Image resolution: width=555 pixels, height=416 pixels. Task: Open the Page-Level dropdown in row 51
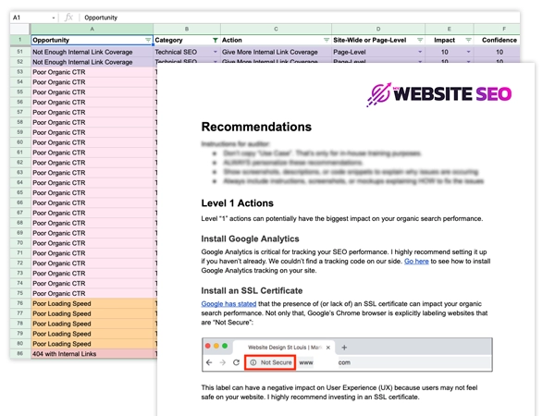419,53
